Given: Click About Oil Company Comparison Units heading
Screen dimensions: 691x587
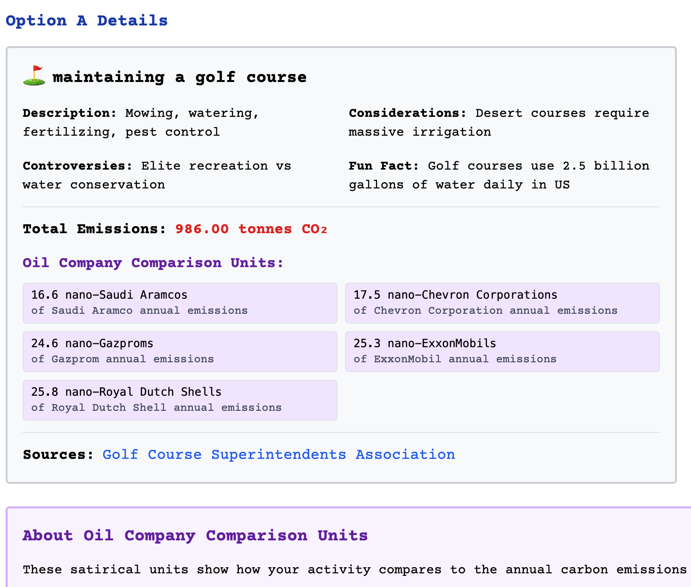Looking at the screenshot, I should coord(195,536).
